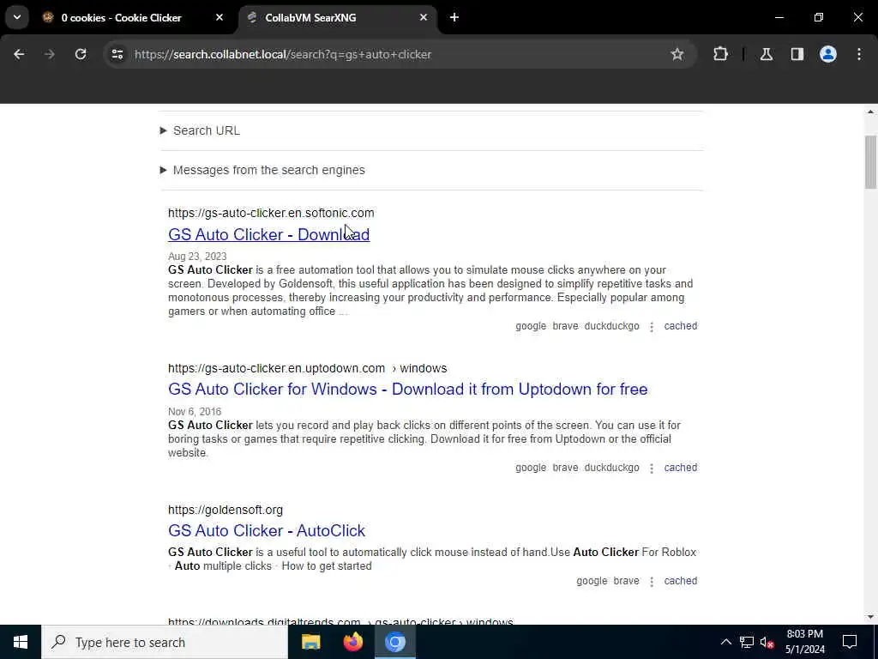878x659 pixels.
Task: Open the tab search dropdown arrow
Action: point(17,17)
